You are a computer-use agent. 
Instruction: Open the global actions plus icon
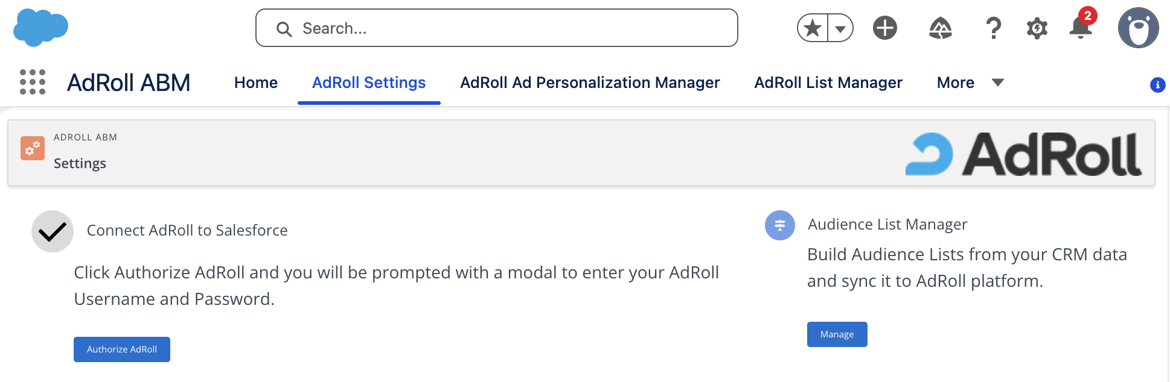click(x=884, y=28)
